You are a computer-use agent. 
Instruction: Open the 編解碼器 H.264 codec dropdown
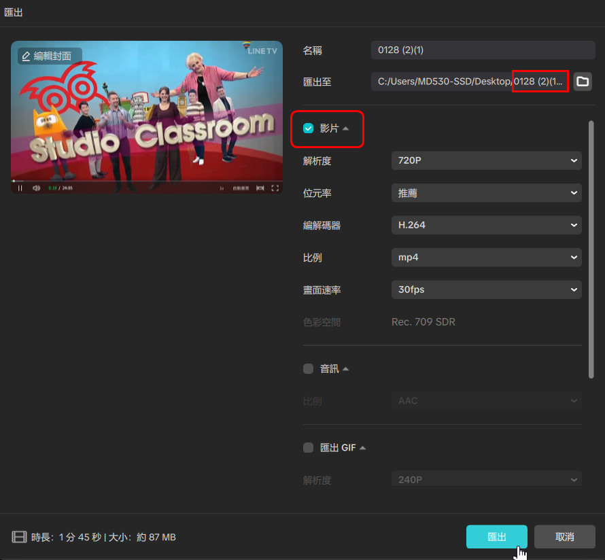486,225
